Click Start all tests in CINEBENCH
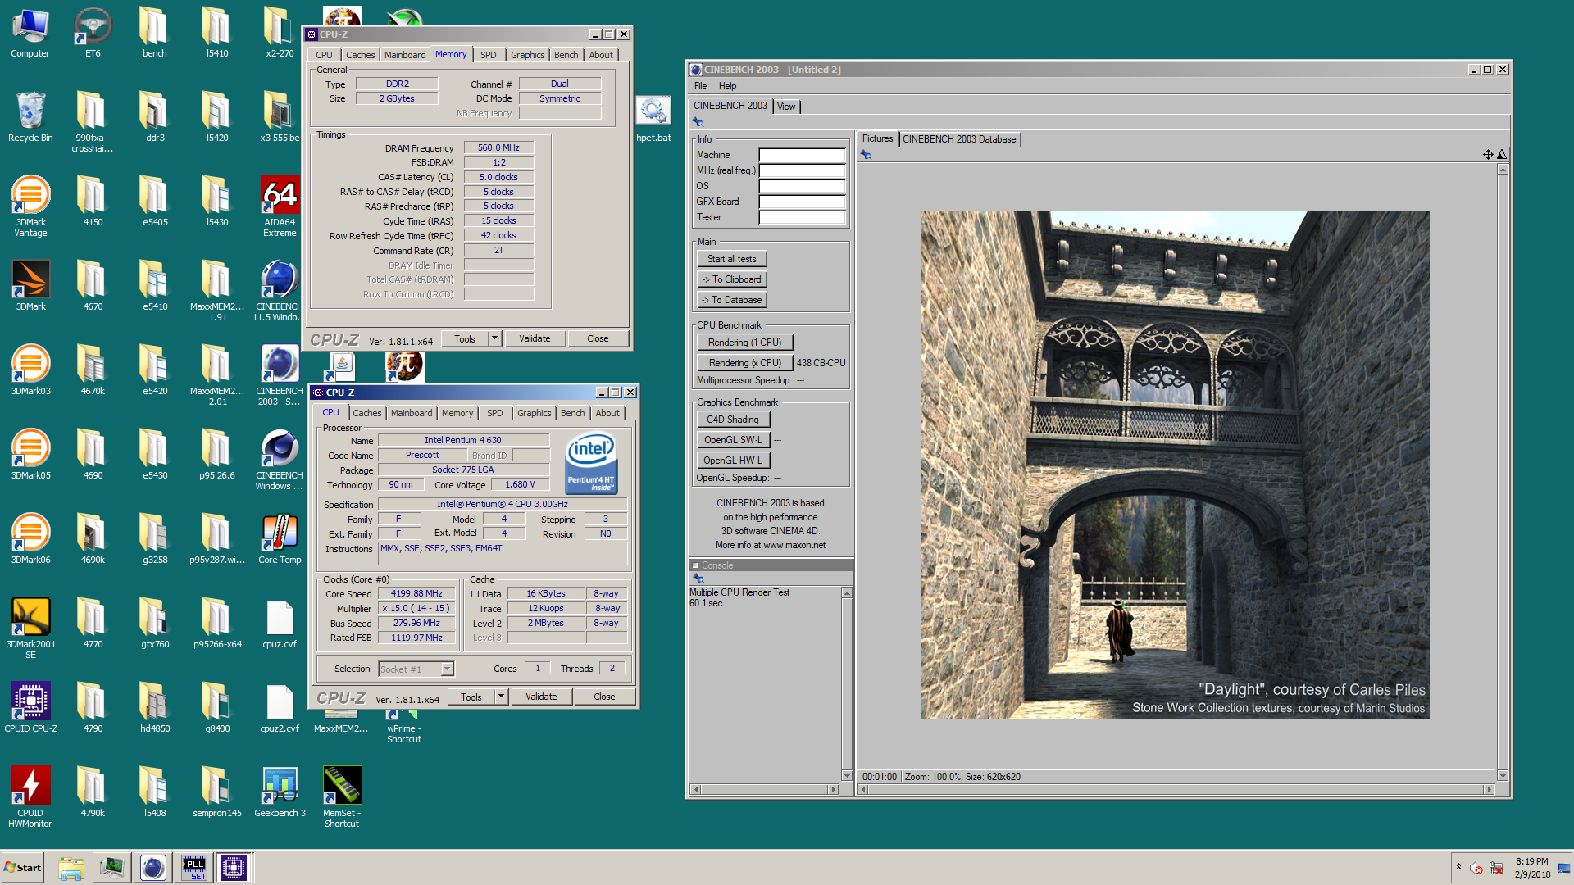The width and height of the screenshot is (1574, 885). pyautogui.click(x=732, y=259)
